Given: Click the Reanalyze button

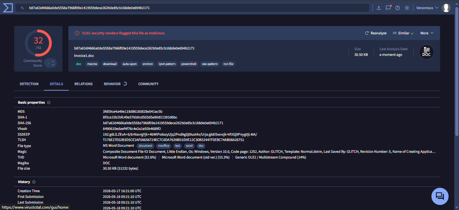Looking at the screenshot, I should (x=376, y=33).
